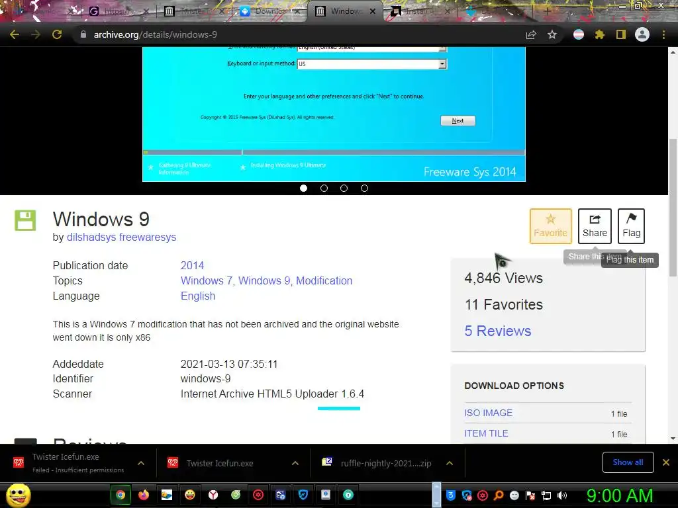Select the fourth carousel dot
678x508 pixels.
[x=365, y=188]
